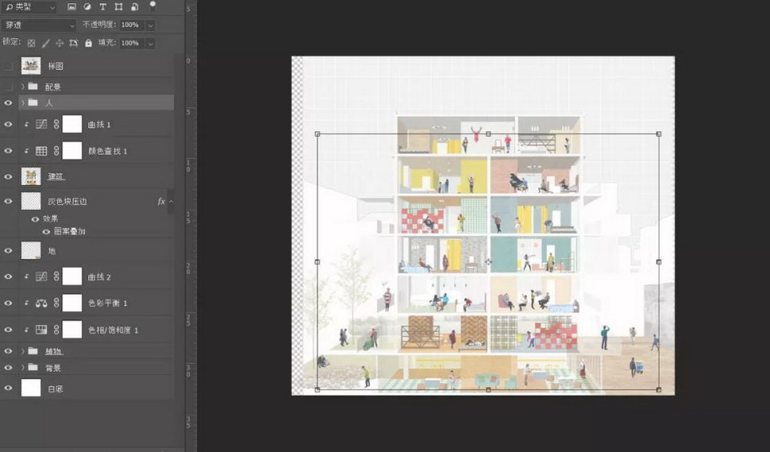
Task: Click the lock all padlock icon
Action: tap(87, 43)
